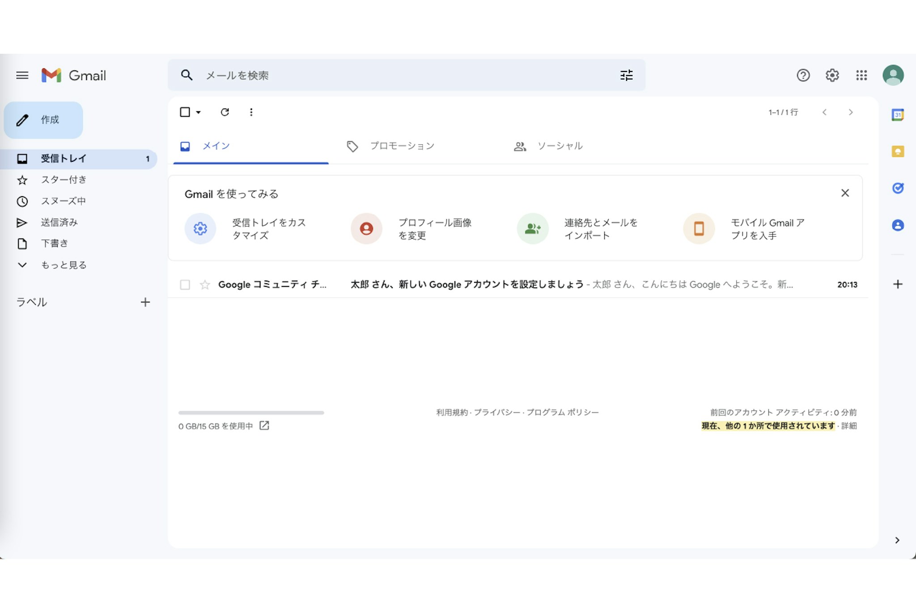The image size is (916, 613).
Task: Open Google Calendar side panel icon
Action: tap(897, 115)
